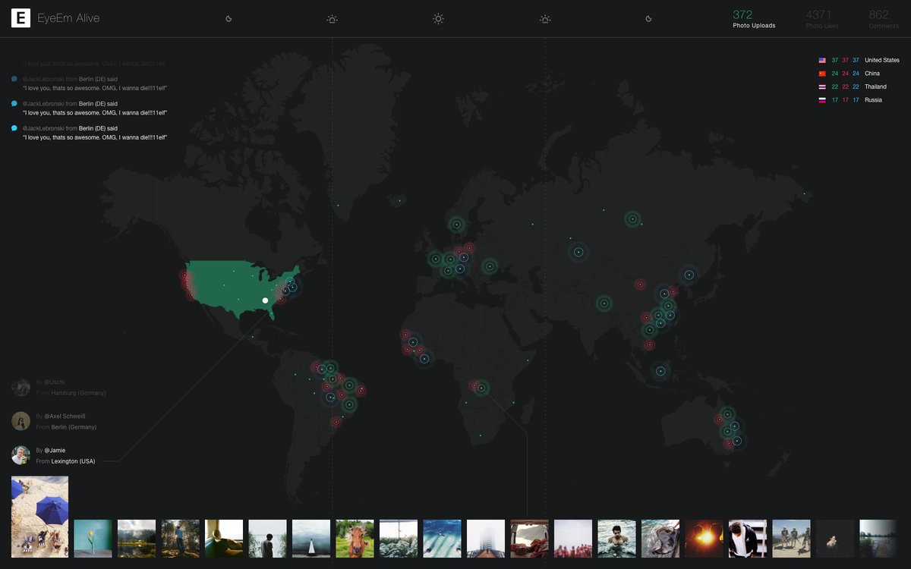Click the Lexington (USA) location
The width and height of the screenshot is (911, 569).
click(74, 461)
